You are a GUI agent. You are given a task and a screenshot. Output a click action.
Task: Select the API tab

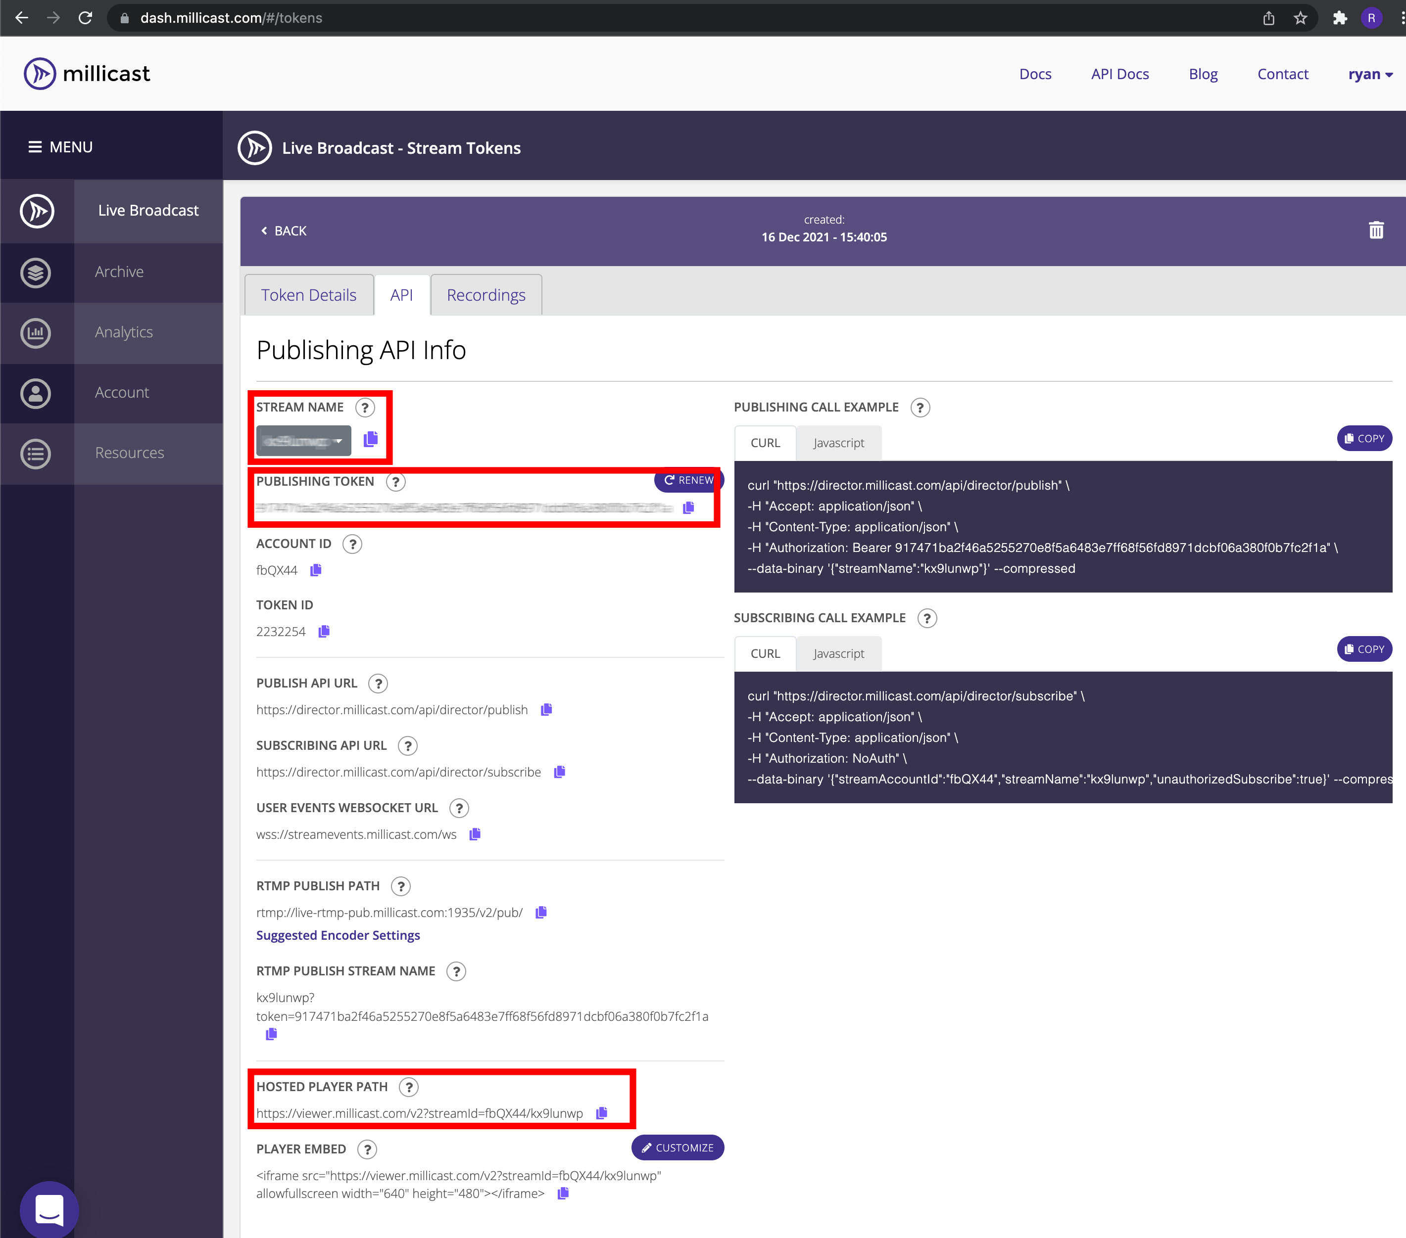click(402, 295)
